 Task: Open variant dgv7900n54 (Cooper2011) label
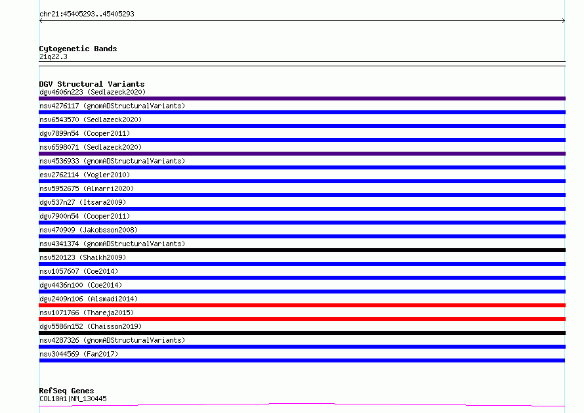tap(85, 216)
